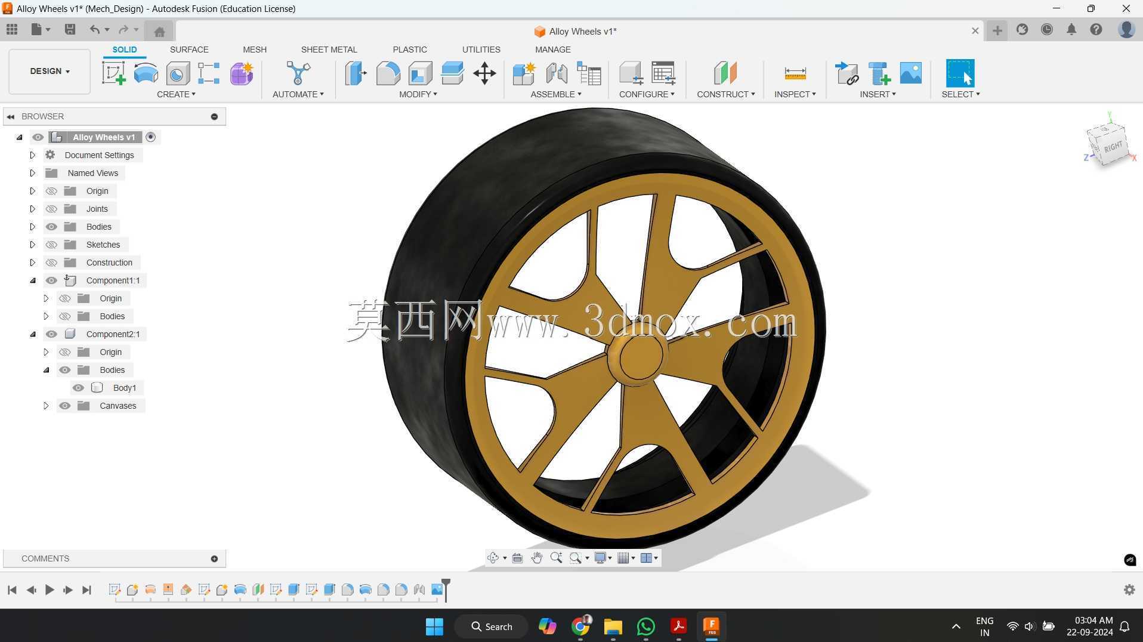Open the INSPECT menu label

[795, 94]
